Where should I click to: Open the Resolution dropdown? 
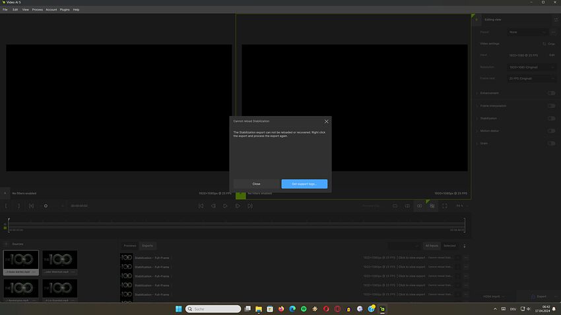[x=531, y=67]
